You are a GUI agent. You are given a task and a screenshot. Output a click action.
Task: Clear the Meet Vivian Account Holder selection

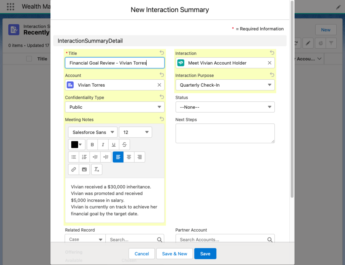(270, 63)
